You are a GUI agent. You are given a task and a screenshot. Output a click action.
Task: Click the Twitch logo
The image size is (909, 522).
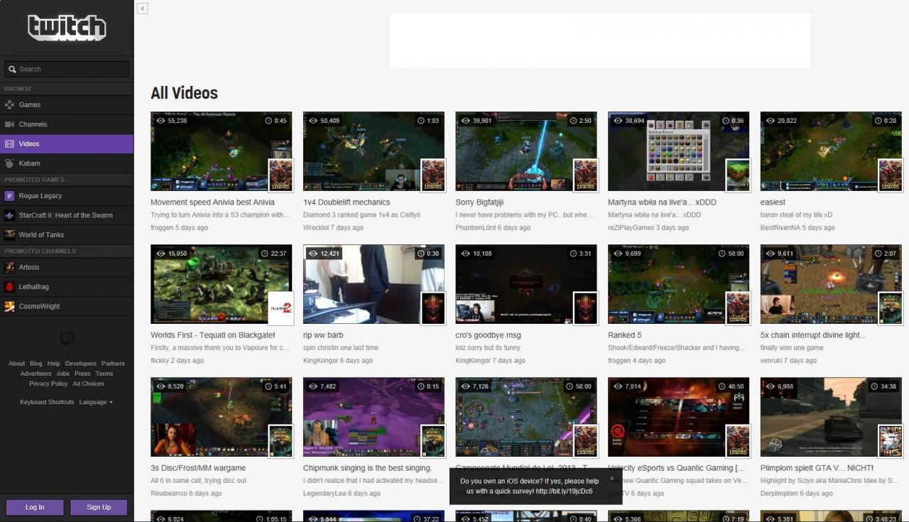tap(67, 28)
